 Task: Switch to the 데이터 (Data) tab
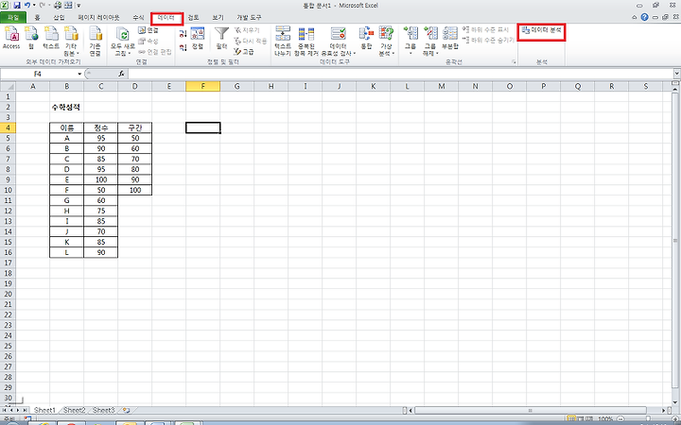tap(166, 18)
